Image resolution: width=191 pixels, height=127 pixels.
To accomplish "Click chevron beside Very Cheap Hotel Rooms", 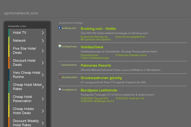I will click(43, 75).
